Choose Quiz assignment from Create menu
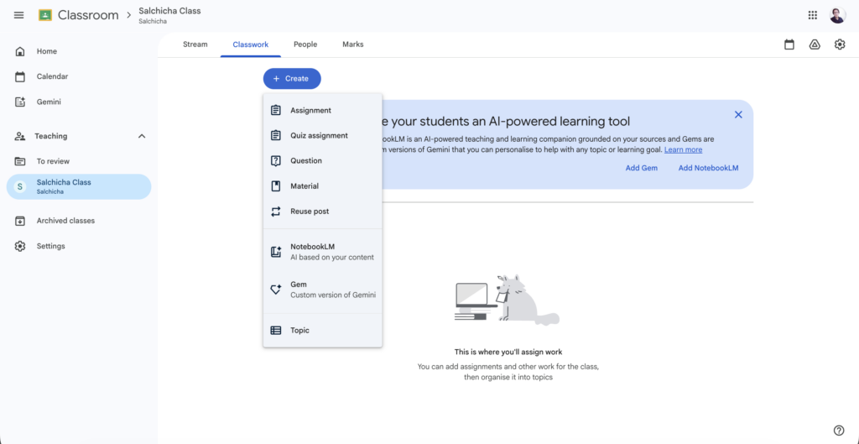Screen dimensions: 859x444 [323, 135]
